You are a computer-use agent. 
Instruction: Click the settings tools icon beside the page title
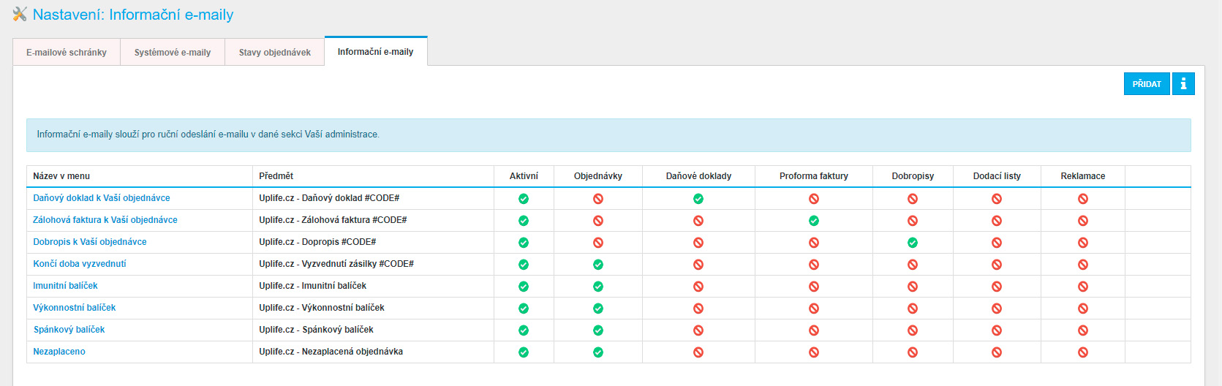point(20,14)
